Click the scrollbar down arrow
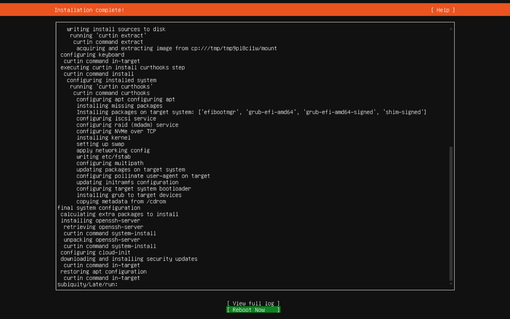 [451, 284]
